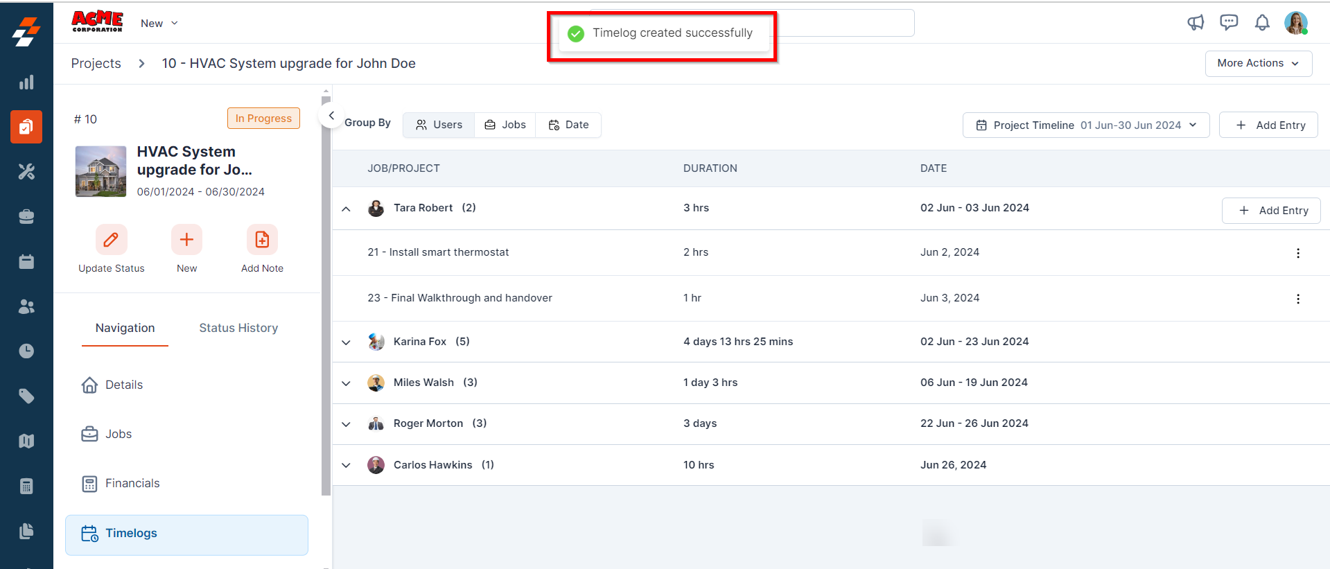The image size is (1330, 569).
Task: Click the Add Note icon
Action: (x=262, y=240)
